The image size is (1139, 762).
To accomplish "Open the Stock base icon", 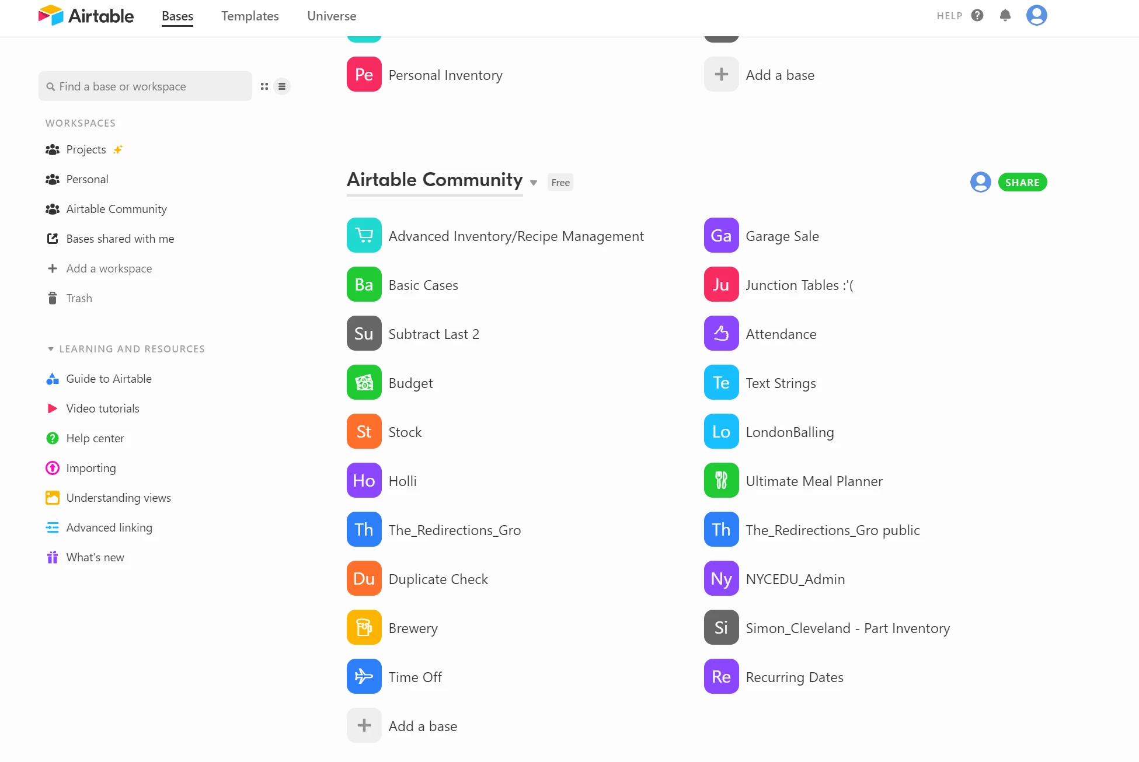I will pyautogui.click(x=364, y=431).
